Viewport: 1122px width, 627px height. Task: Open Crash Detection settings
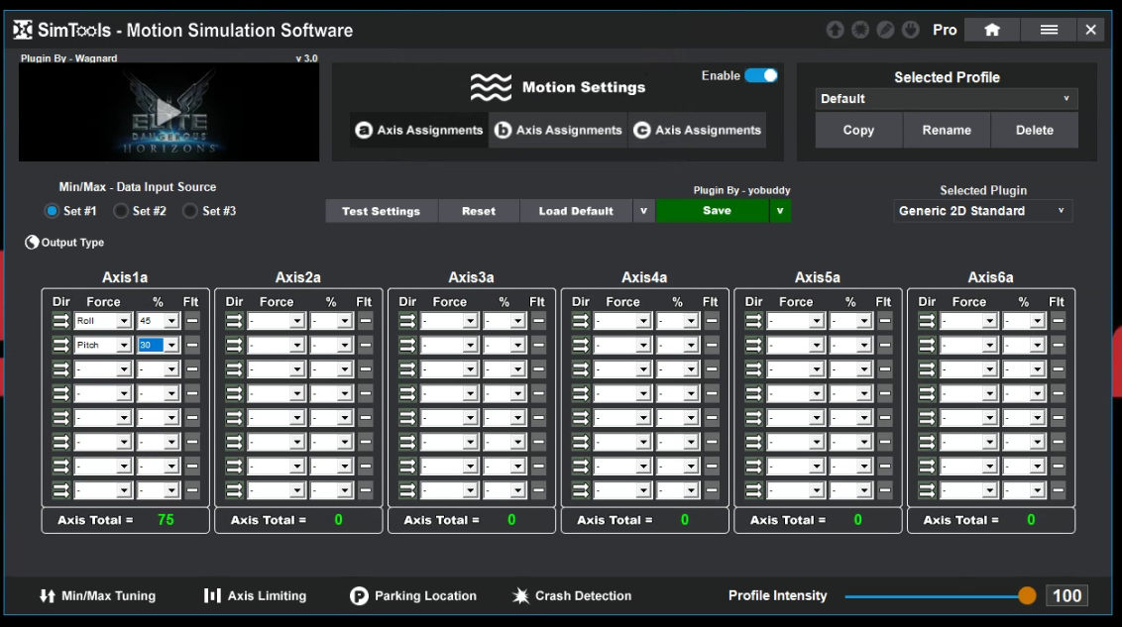(x=572, y=596)
